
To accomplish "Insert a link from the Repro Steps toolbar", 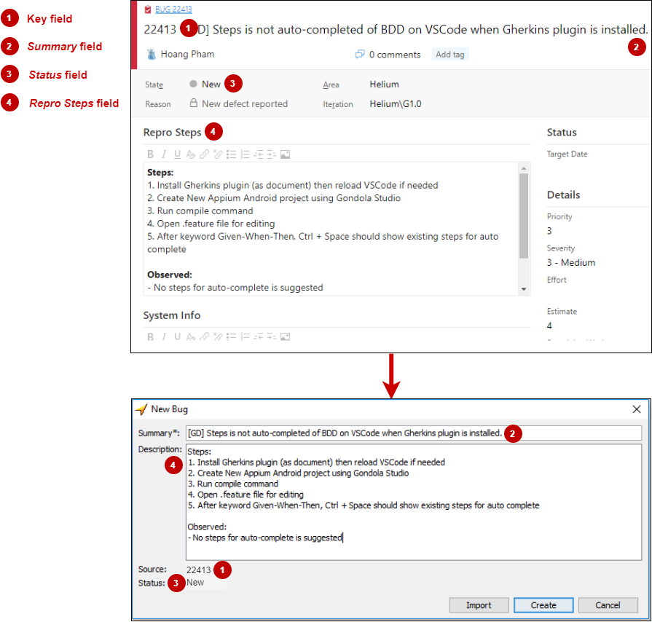I will pyautogui.click(x=205, y=154).
